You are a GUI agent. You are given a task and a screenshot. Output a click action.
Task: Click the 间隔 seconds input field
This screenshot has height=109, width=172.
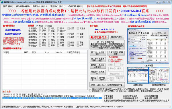[117, 65]
